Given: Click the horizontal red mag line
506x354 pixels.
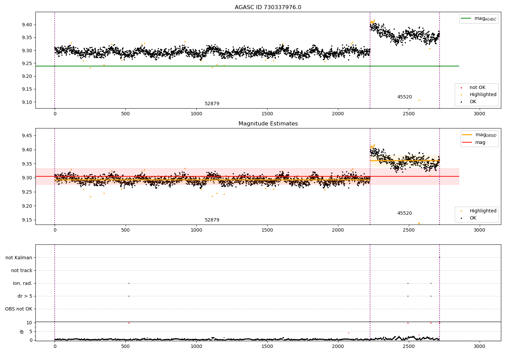Looking at the screenshot, I should click(247, 176).
